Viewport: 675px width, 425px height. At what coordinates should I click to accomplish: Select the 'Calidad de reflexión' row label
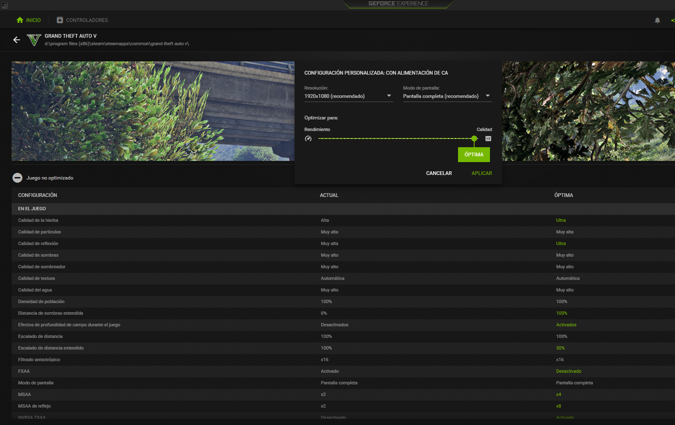(x=38, y=243)
